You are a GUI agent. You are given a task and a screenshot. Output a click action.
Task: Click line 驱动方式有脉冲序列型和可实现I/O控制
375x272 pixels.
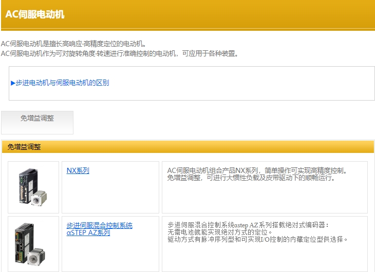pos(258,239)
